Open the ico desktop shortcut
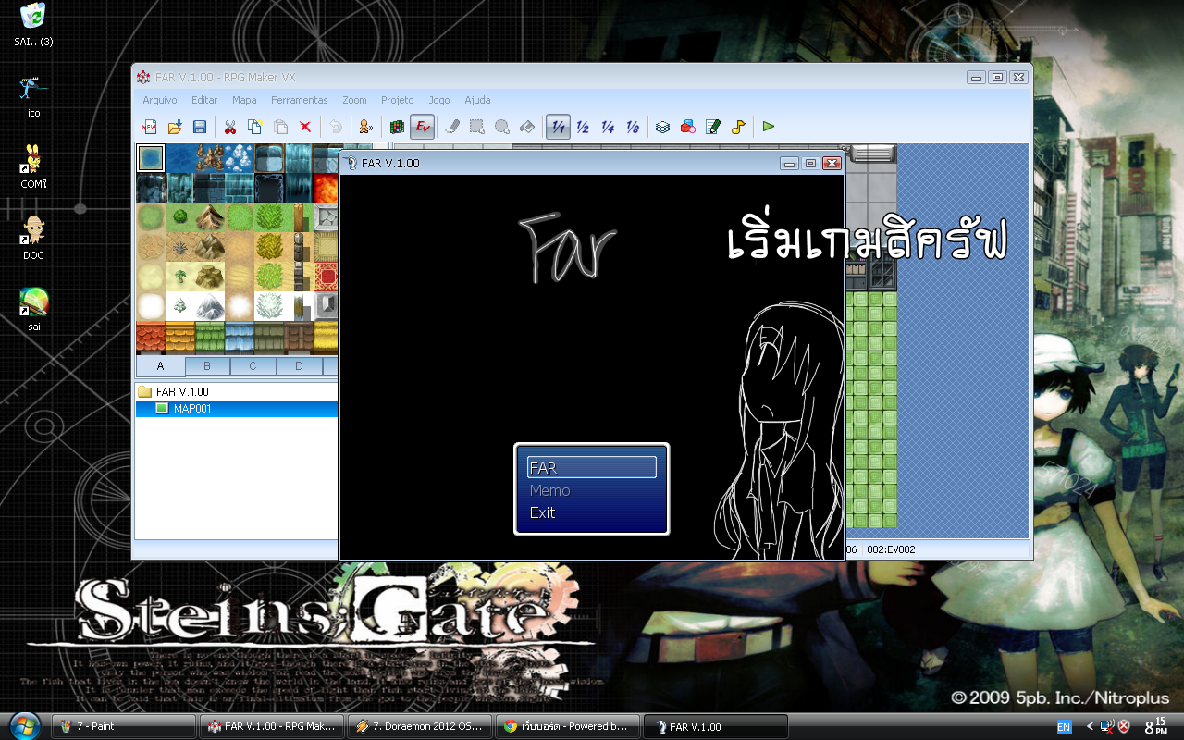The width and height of the screenshot is (1184, 740). [x=33, y=96]
